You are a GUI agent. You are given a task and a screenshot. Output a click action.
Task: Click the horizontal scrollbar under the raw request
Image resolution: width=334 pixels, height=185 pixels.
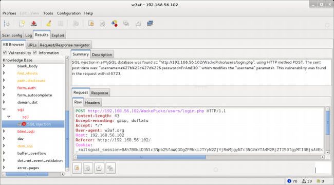point(141,157)
